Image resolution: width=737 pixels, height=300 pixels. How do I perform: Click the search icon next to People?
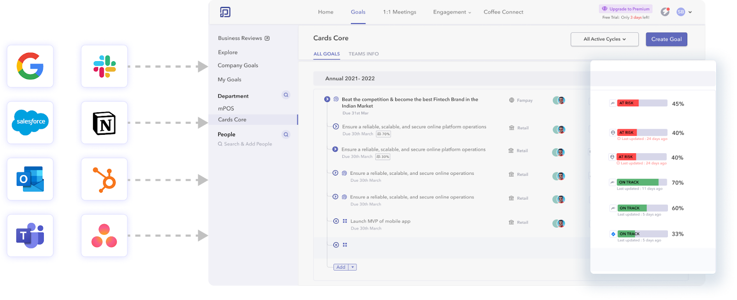point(286,134)
